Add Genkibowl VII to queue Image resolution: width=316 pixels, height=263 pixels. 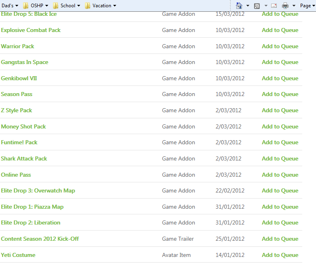[x=280, y=78]
